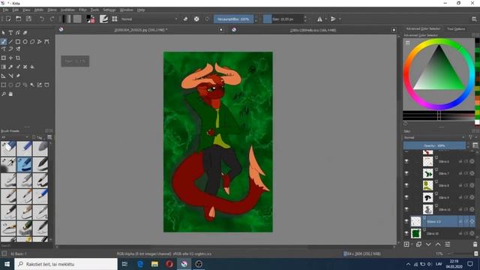
Task: Delete the selected layer with trash icon
Action: [x=475, y=244]
